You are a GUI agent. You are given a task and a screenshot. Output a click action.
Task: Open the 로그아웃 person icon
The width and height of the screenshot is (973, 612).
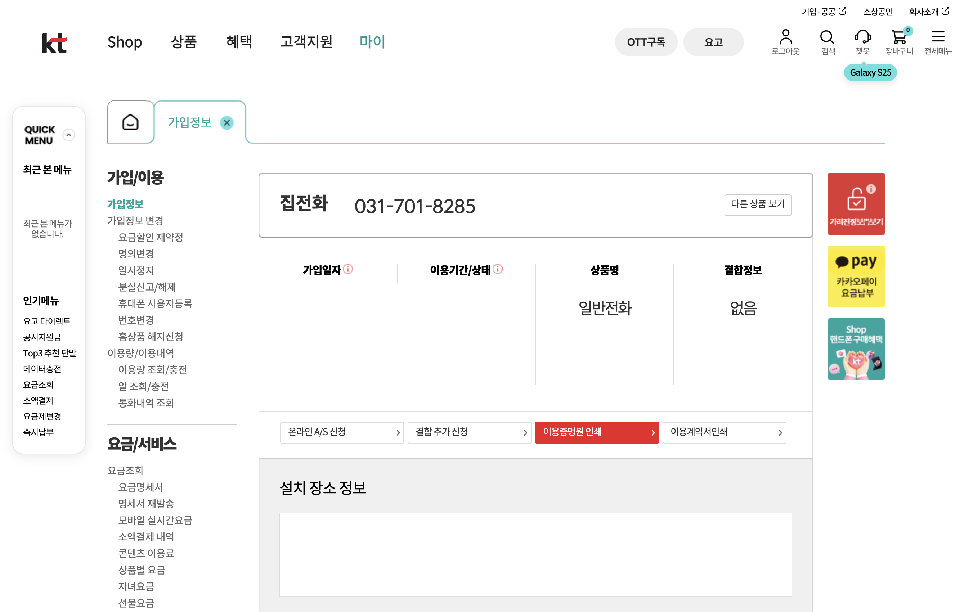click(785, 42)
